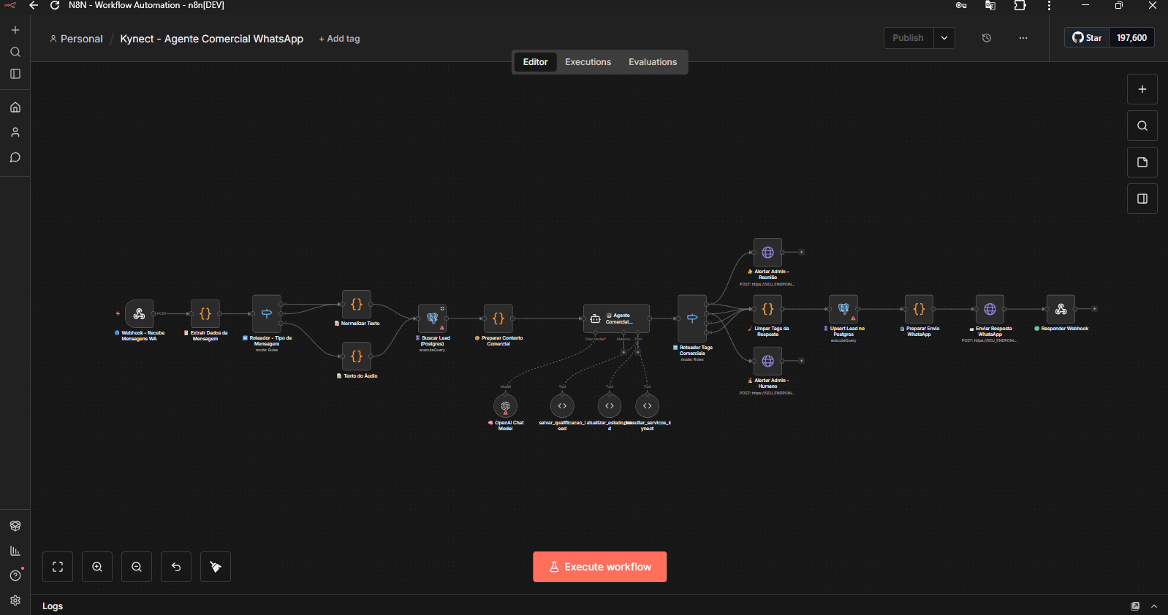This screenshot has height=615, width=1168.
Task: Toggle the right side panel icon
Action: [x=1142, y=199]
